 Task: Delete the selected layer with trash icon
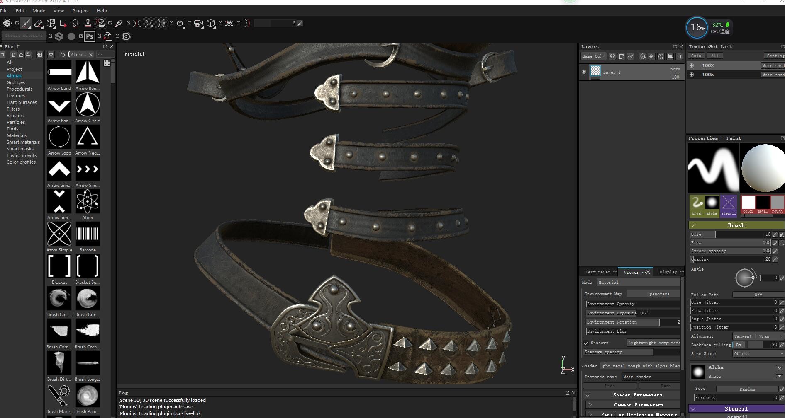(679, 56)
